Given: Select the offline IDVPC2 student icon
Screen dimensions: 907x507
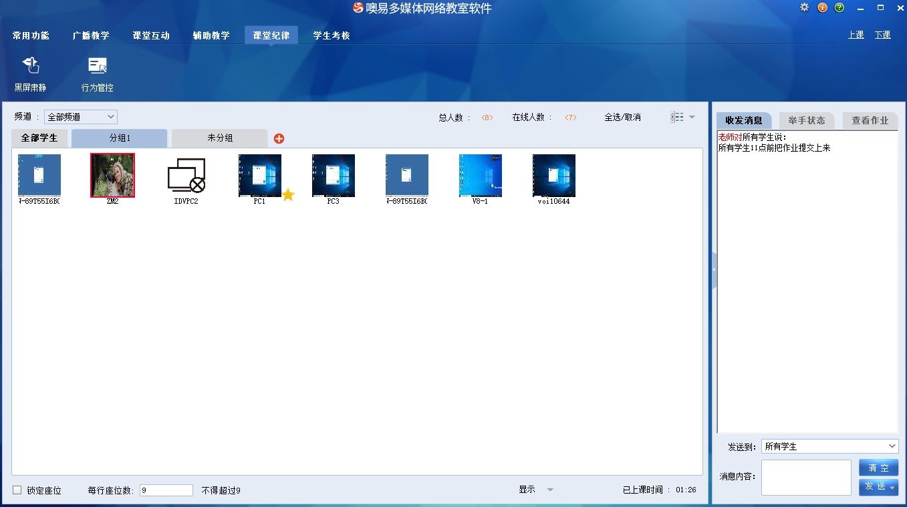Looking at the screenshot, I should [x=186, y=176].
